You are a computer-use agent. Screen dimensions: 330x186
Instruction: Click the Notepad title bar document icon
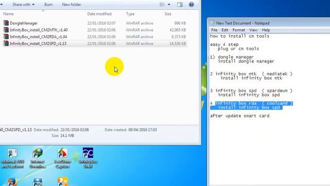[212, 23]
